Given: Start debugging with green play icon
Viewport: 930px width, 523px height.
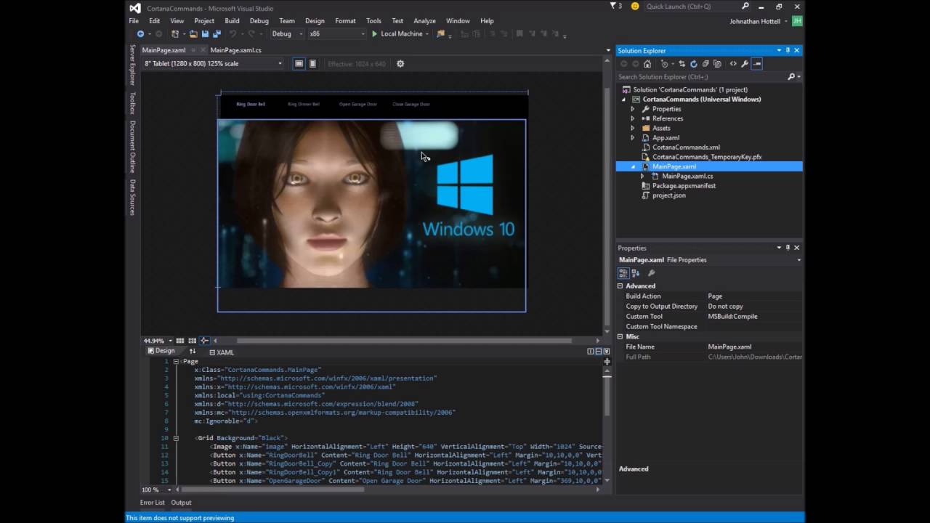Looking at the screenshot, I should [374, 33].
